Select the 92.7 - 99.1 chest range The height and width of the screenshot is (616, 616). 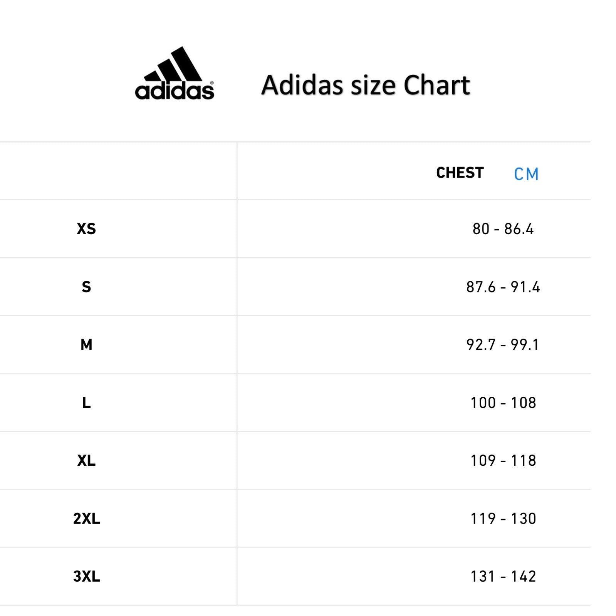[503, 344]
